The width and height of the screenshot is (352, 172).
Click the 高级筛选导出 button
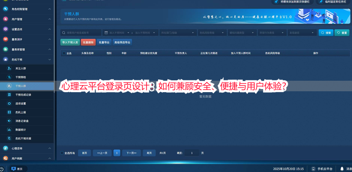click(x=122, y=42)
